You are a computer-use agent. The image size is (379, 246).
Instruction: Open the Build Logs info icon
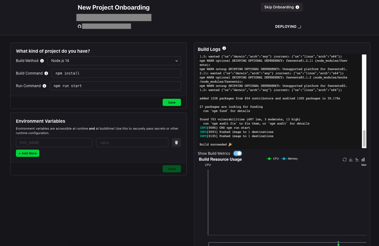[224, 48]
